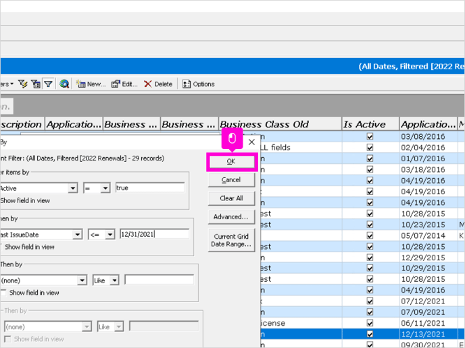Click the 'LL fields' cell in Business Class Old
The width and height of the screenshot is (465, 348).
click(x=301, y=148)
